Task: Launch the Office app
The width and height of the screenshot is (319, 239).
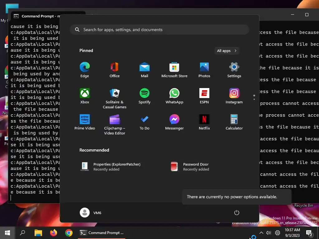Action: 115,70
